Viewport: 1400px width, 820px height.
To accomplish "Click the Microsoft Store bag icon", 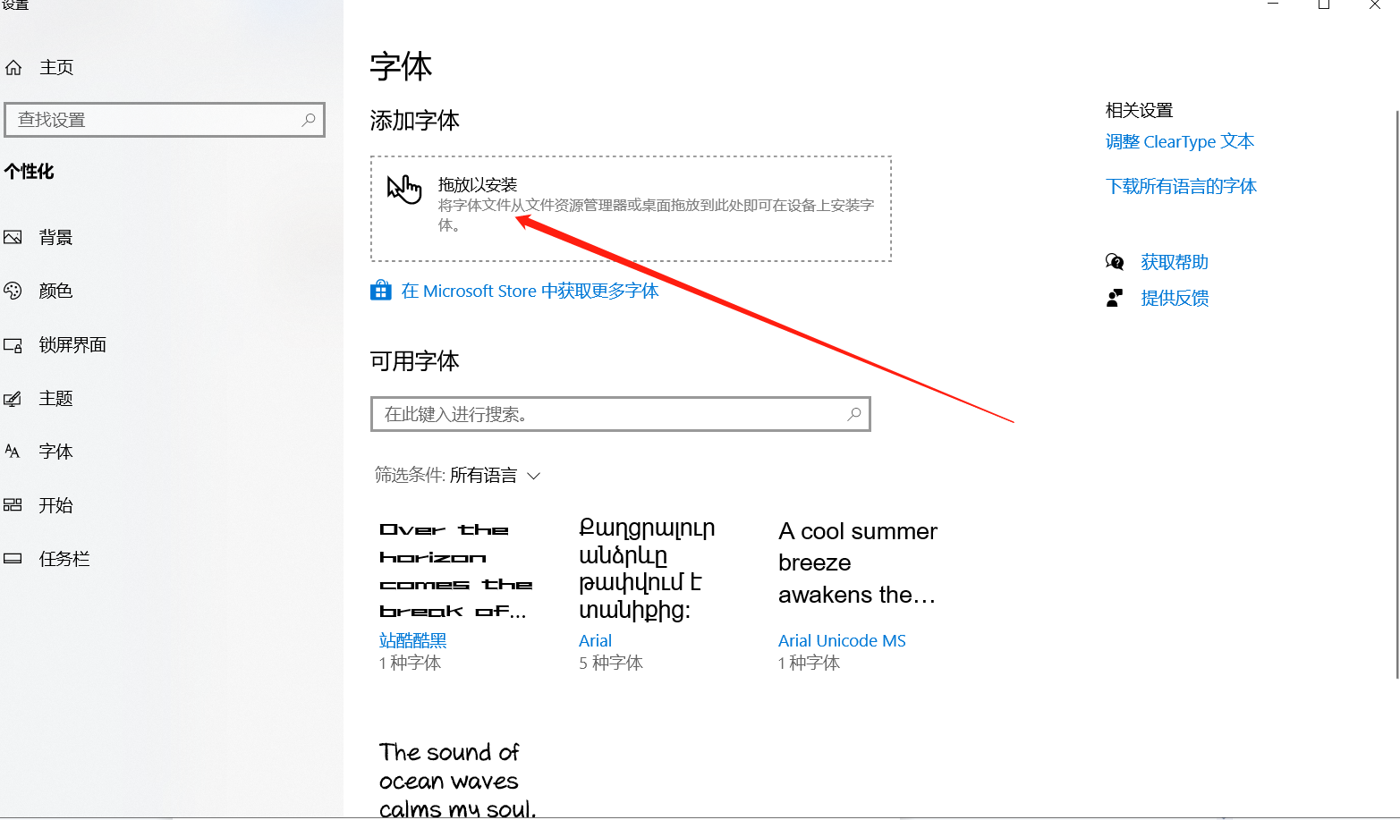I will [x=381, y=291].
